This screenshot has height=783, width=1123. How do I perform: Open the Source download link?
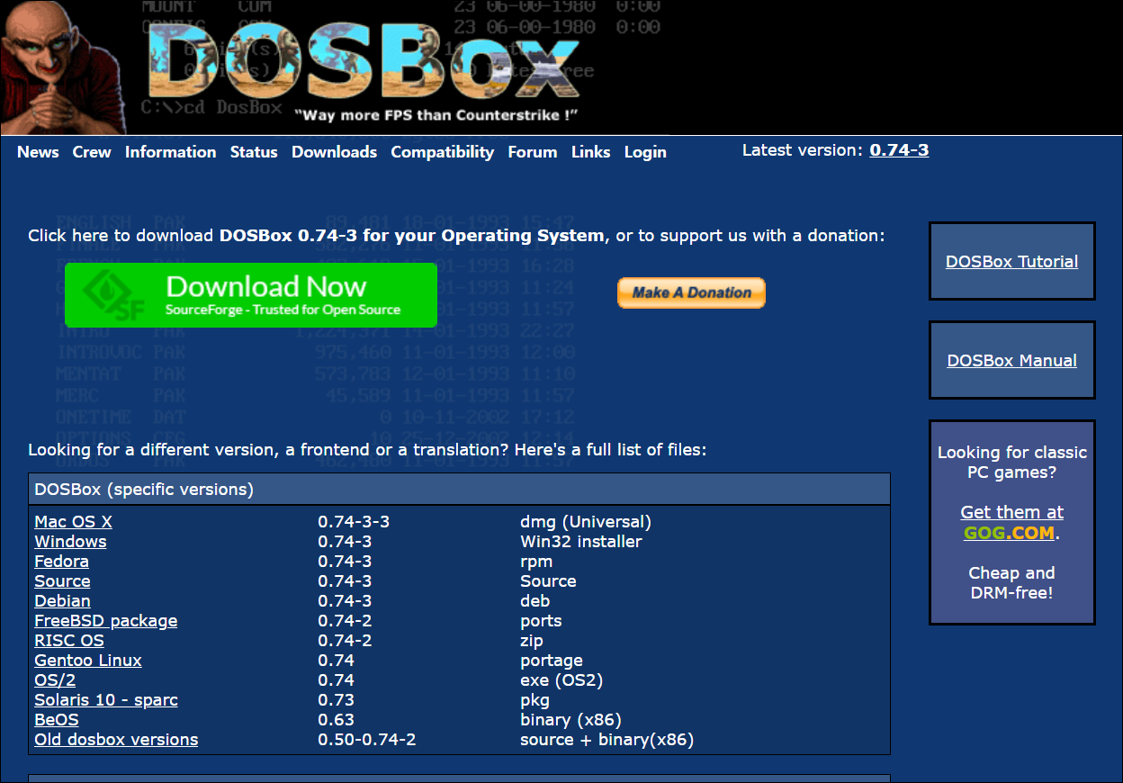[62, 581]
